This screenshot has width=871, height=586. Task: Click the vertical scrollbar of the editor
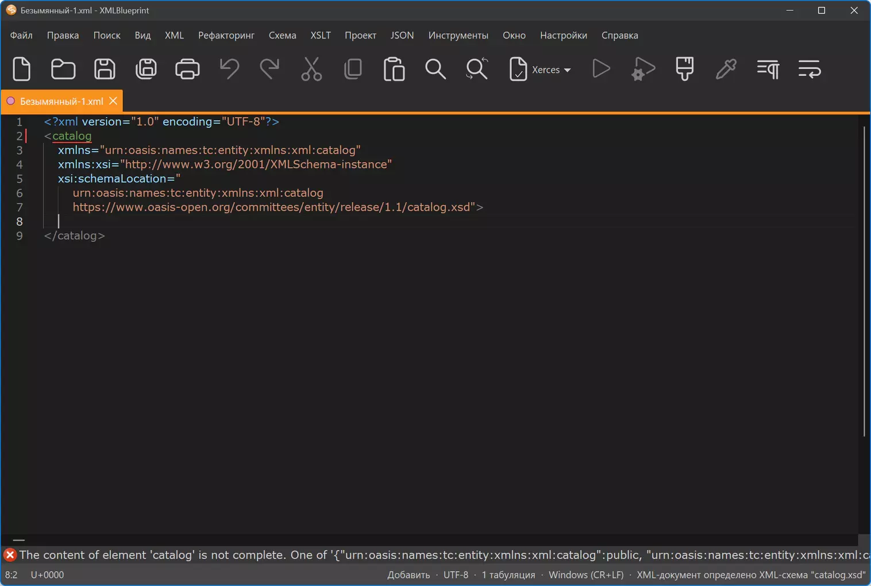tap(864, 282)
